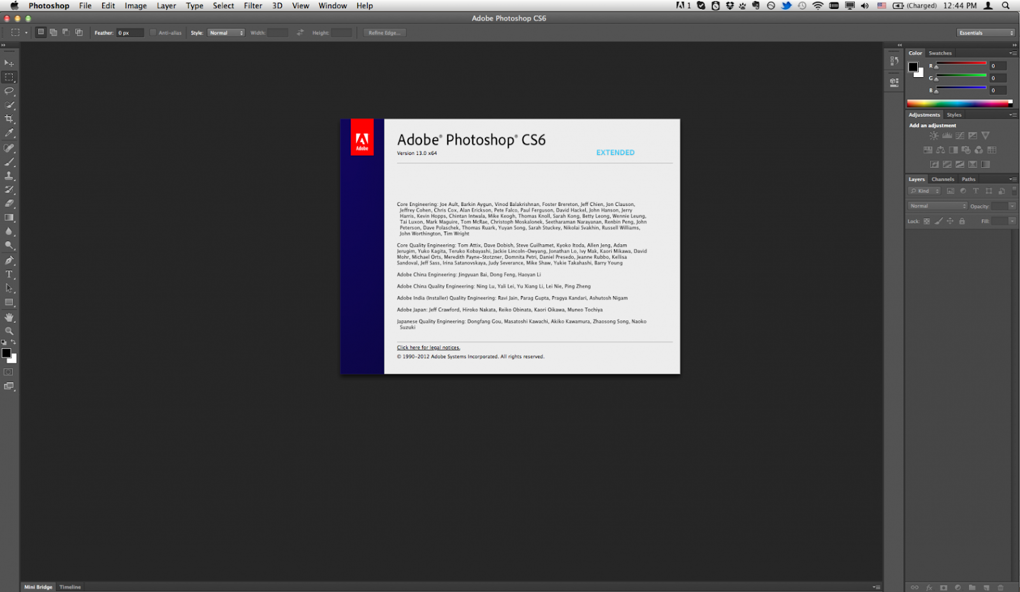
Task: Choose Intersect with selection mode
Action: 79,32
